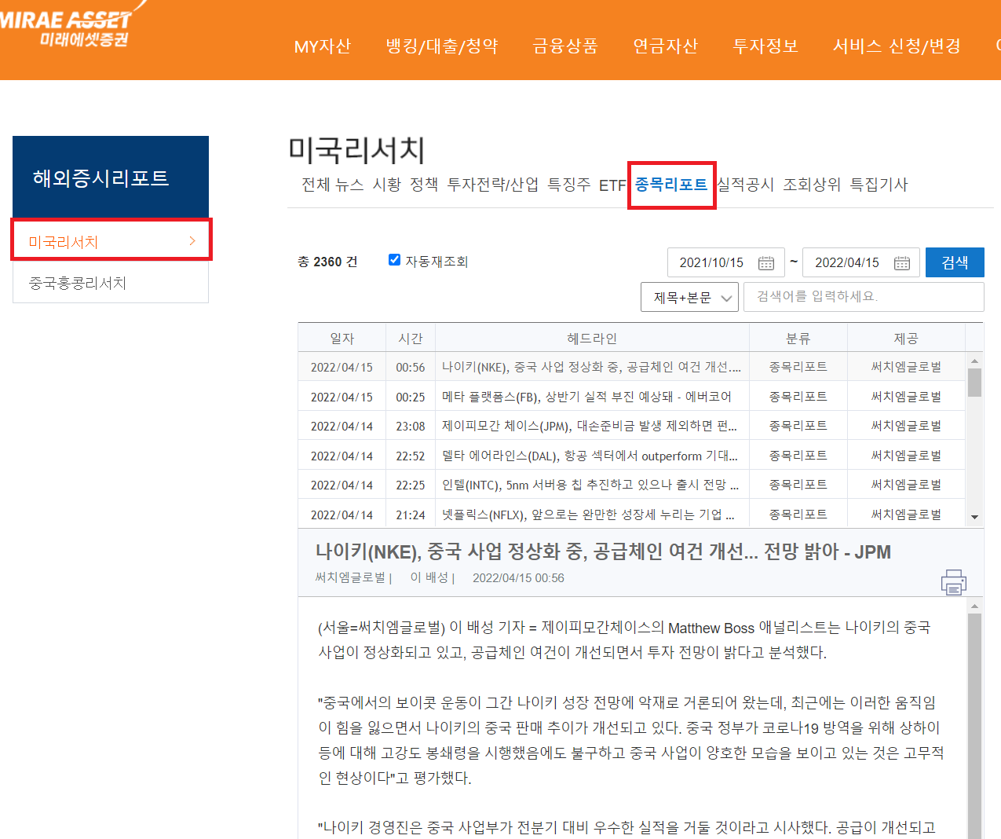Select 중국홍콩리서치 in the sidebar

click(x=111, y=283)
